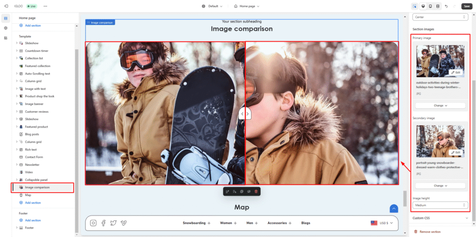The image size is (476, 237).
Task: Click the exit editor icon
Action: click(6, 6)
